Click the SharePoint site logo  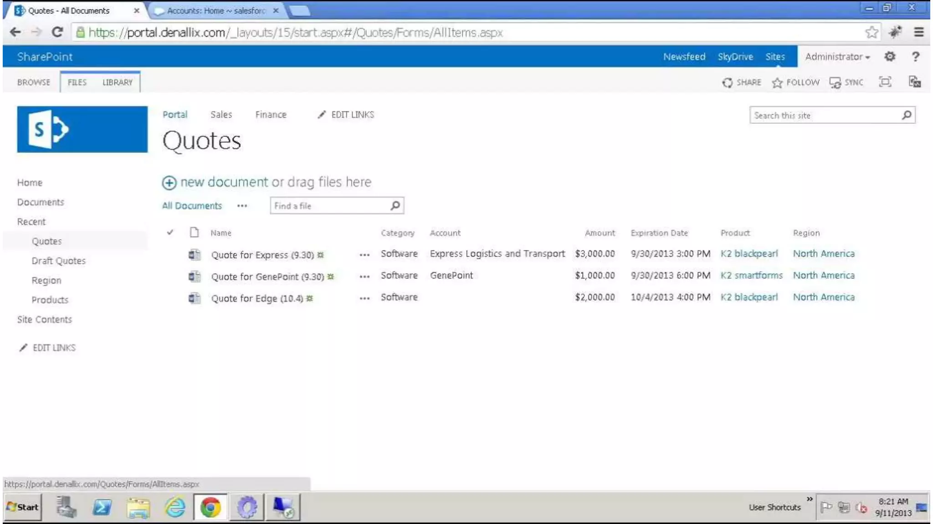coord(82,129)
